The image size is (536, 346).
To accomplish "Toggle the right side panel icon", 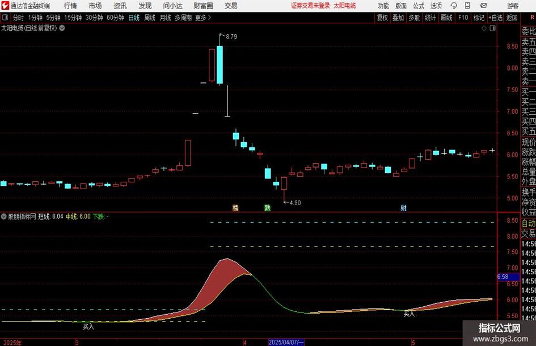I will point(492,28).
